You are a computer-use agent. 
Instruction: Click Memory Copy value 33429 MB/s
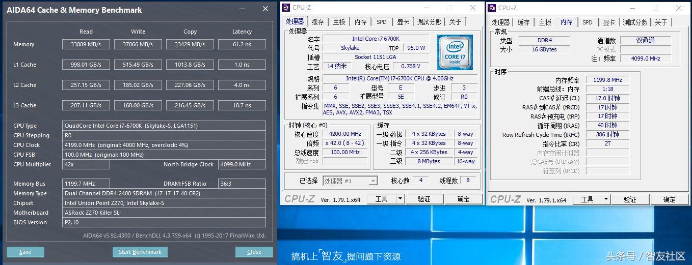190,44
